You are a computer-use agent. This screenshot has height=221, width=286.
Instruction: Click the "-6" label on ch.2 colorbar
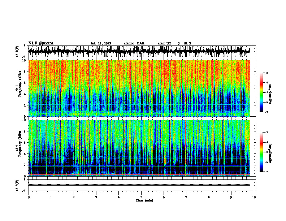coord(266,162)
